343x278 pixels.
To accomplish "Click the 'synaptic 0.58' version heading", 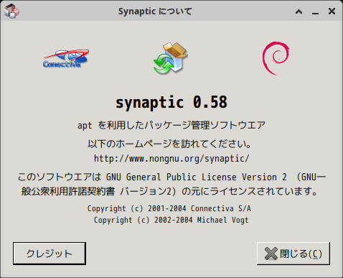I will click(x=171, y=102).
